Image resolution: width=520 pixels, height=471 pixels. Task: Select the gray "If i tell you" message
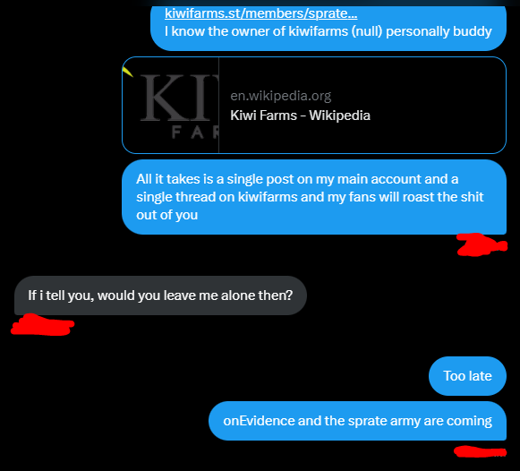click(160, 295)
